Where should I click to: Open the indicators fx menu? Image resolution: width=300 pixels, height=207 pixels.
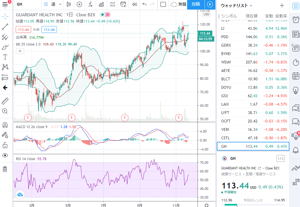click(x=90, y=4)
